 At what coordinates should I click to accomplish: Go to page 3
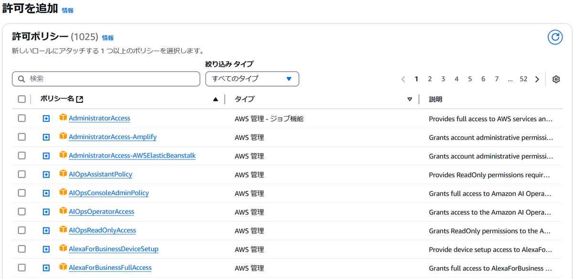pos(443,79)
